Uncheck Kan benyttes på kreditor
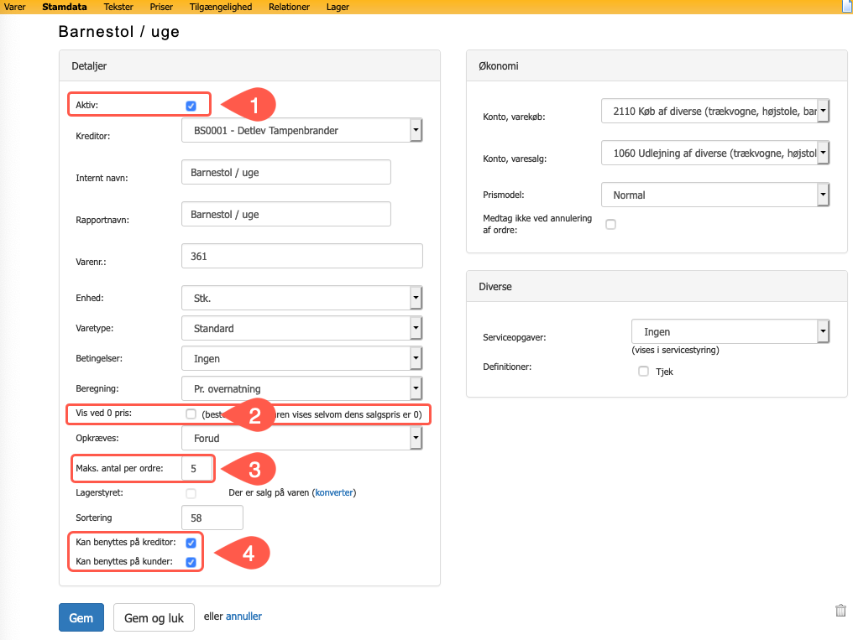Viewport: 853px width, 640px height. [191, 543]
